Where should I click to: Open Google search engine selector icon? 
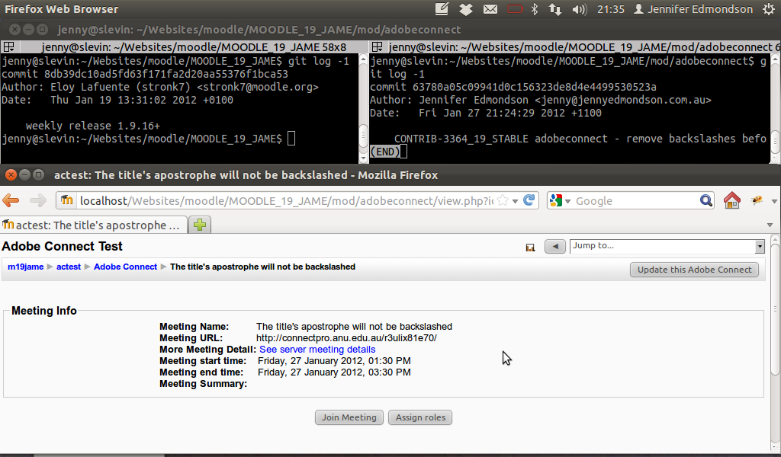point(559,200)
